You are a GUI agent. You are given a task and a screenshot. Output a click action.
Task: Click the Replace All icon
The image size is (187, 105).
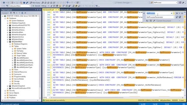click(x=180, y=17)
